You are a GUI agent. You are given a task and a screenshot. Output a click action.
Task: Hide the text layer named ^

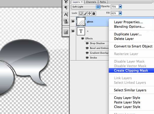73,31
